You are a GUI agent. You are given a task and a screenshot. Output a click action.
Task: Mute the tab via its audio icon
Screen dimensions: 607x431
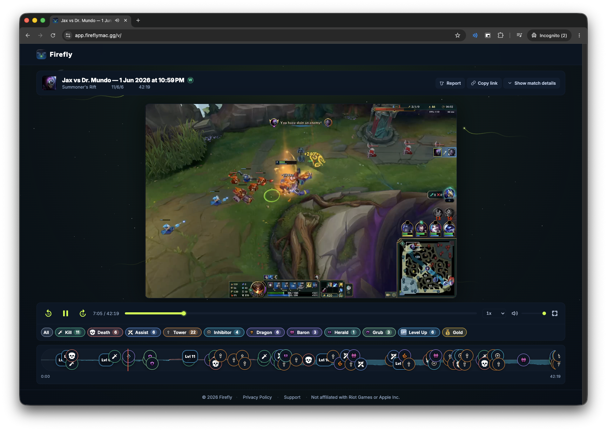tap(117, 20)
